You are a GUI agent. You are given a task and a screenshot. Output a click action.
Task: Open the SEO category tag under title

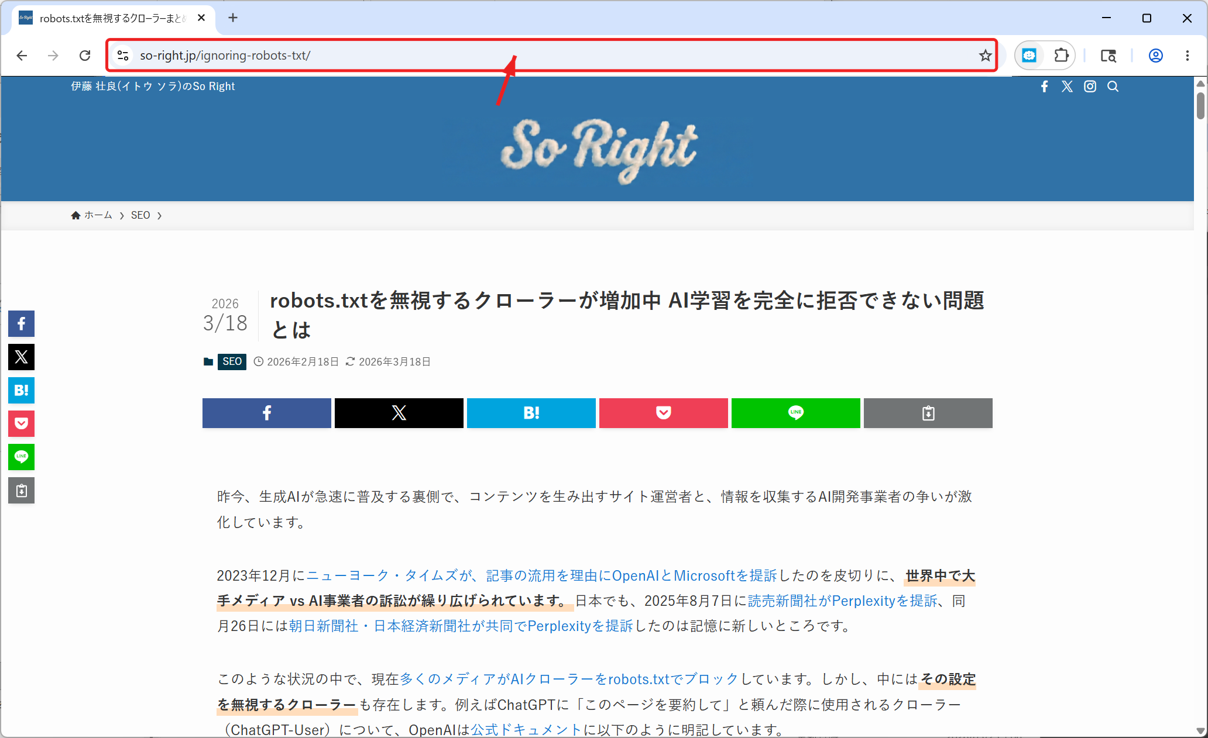pos(232,361)
